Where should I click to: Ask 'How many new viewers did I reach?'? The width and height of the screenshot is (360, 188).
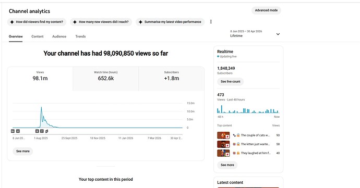[101, 22]
